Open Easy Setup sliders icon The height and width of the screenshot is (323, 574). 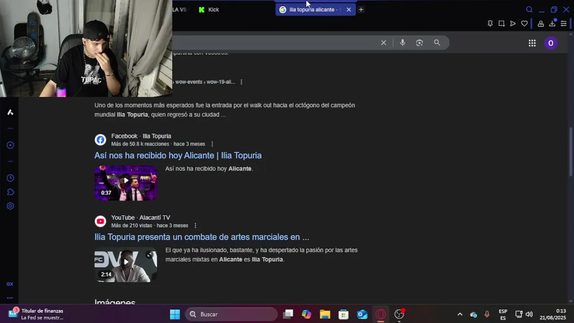coord(564,24)
